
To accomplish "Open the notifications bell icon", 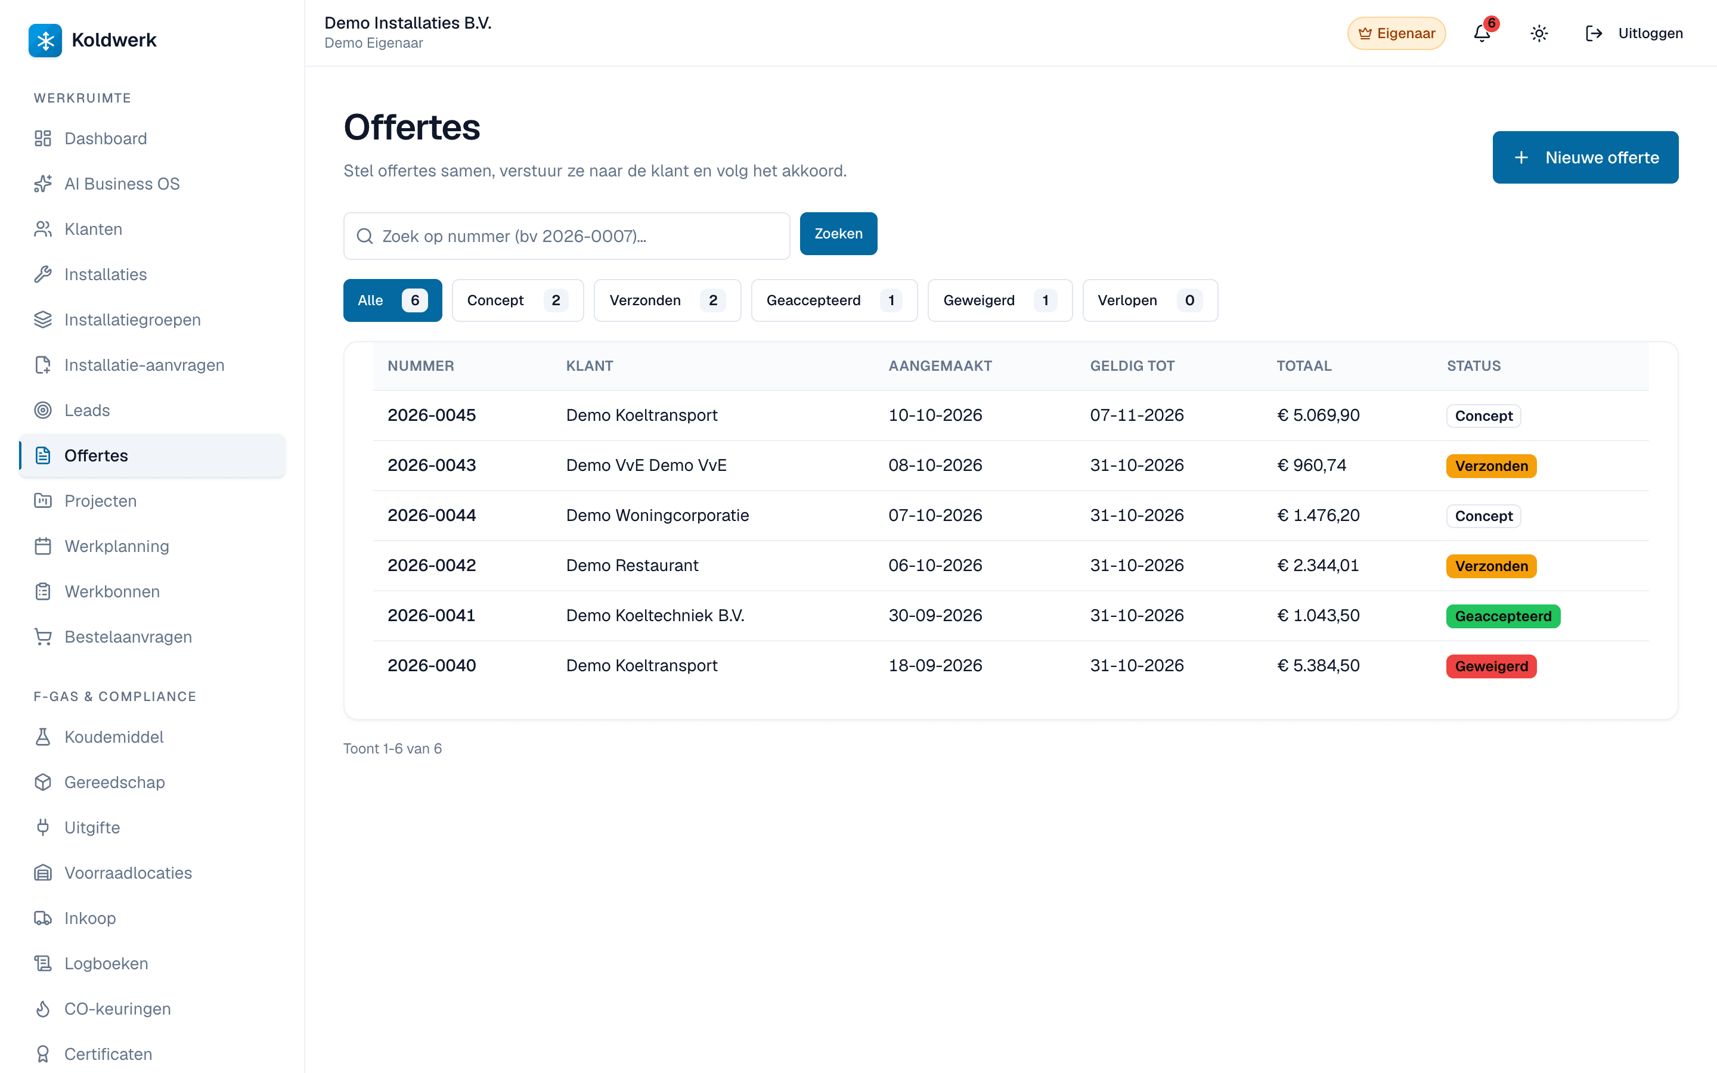I will click(x=1482, y=33).
